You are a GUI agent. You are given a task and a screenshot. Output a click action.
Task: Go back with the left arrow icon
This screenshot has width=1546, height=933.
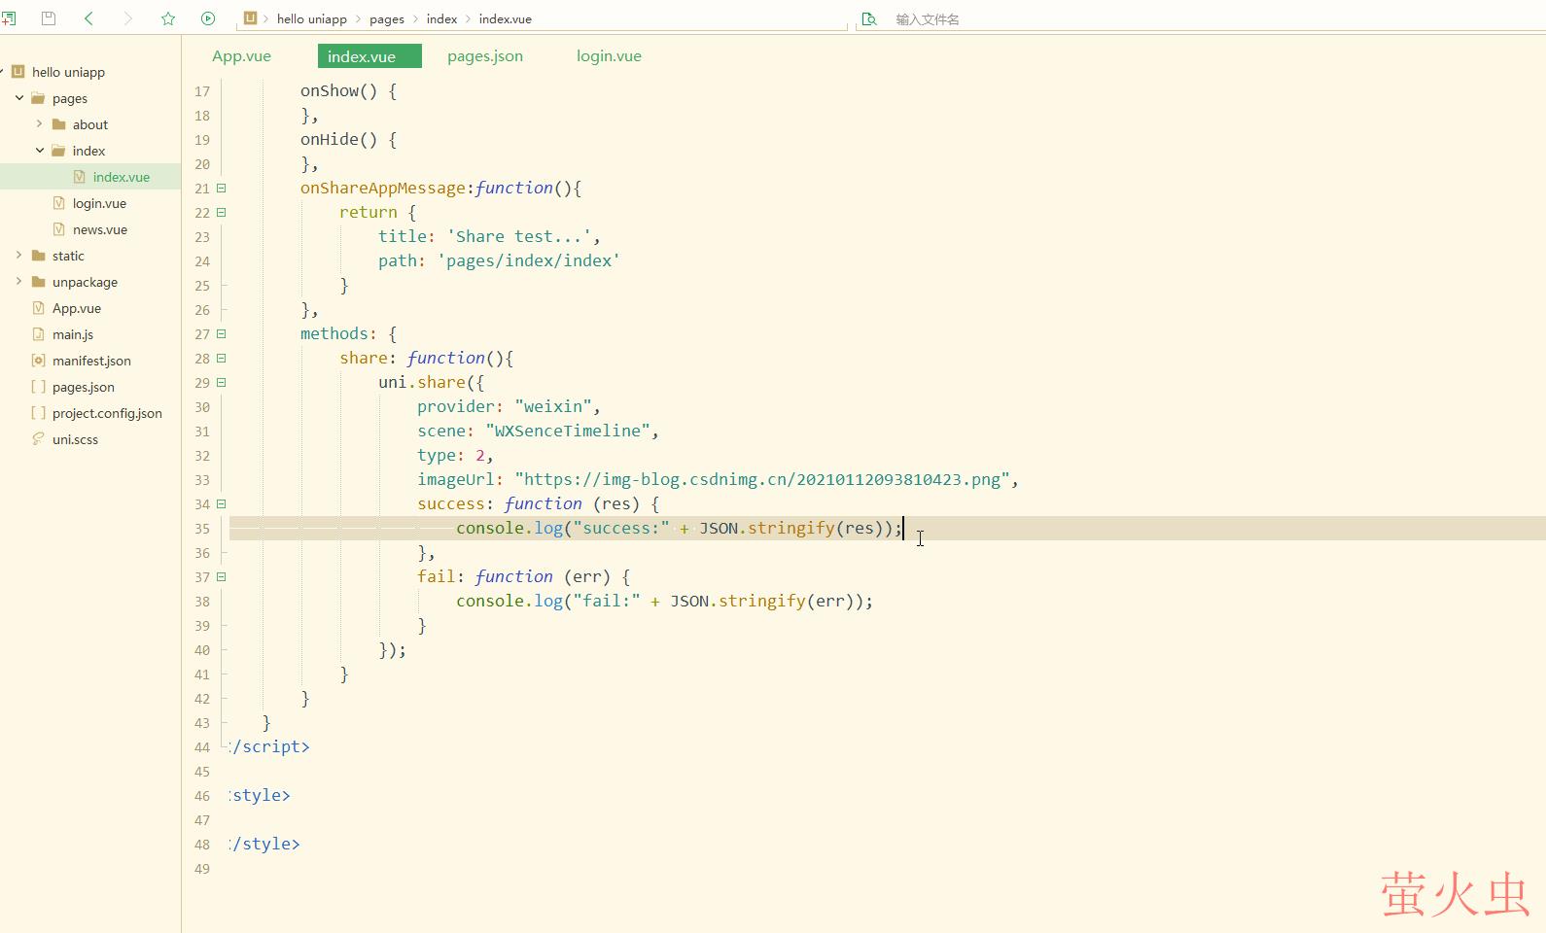click(x=88, y=18)
